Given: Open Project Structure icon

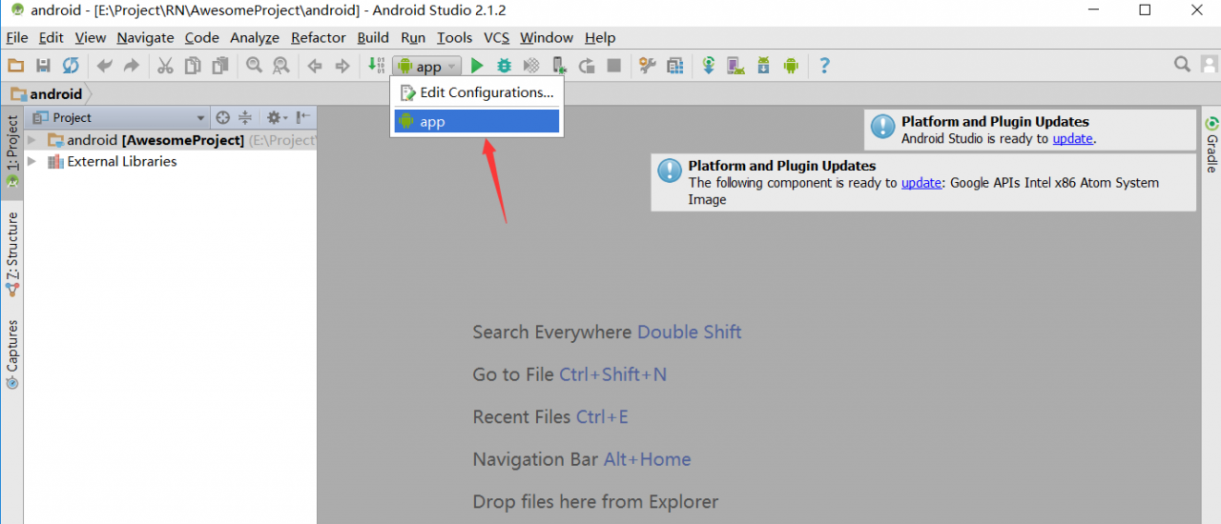Looking at the screenshot, I should coord(675,66).
